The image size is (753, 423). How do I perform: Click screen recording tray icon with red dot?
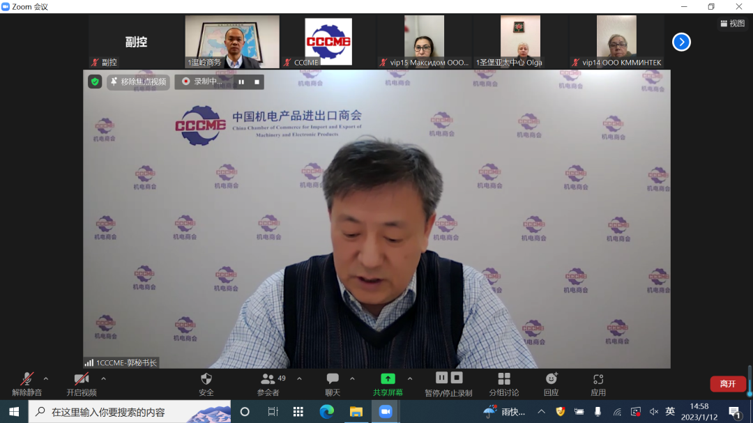point(636,411)
